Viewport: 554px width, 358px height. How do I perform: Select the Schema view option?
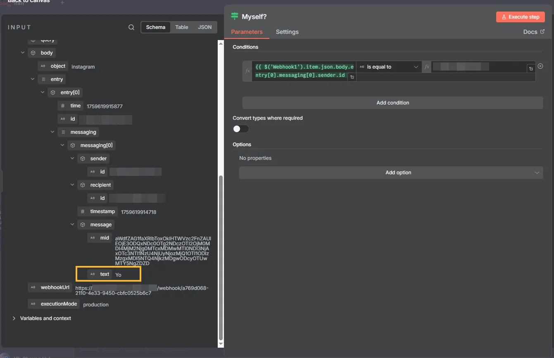(156, 27)
